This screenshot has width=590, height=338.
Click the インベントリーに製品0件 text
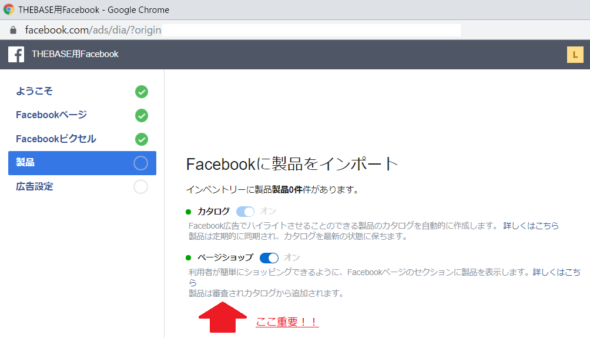tap(272, 189)
